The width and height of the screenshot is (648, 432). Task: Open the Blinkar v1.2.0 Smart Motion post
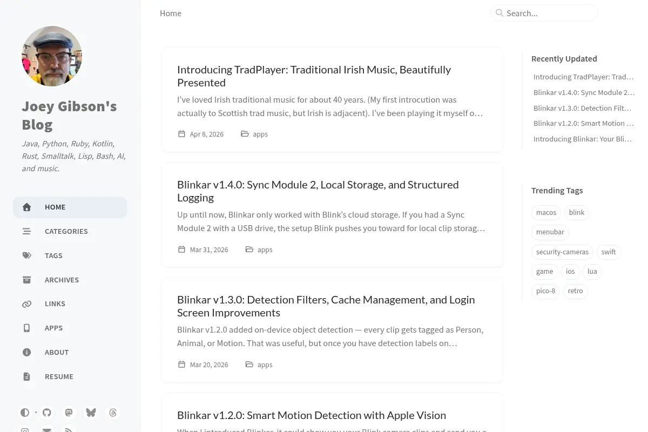point(312,415)
